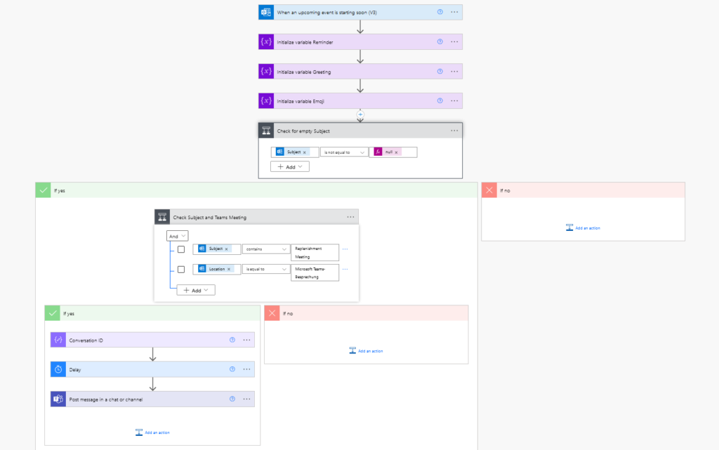Check the Subject contains Replenishment Meeting row checkbox
The width and height of the screenshot is (719, 450).
coord(180,249)
